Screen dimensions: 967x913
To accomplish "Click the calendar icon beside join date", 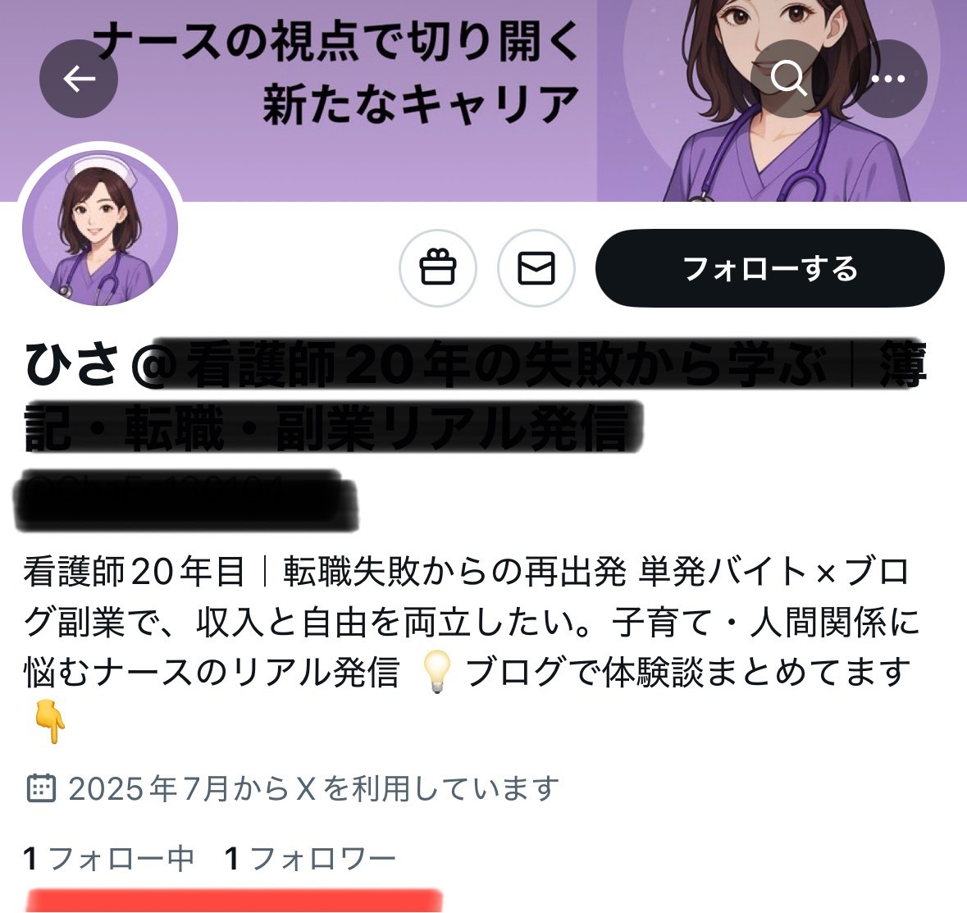I will pyautogui.click(x=41, y=787).
